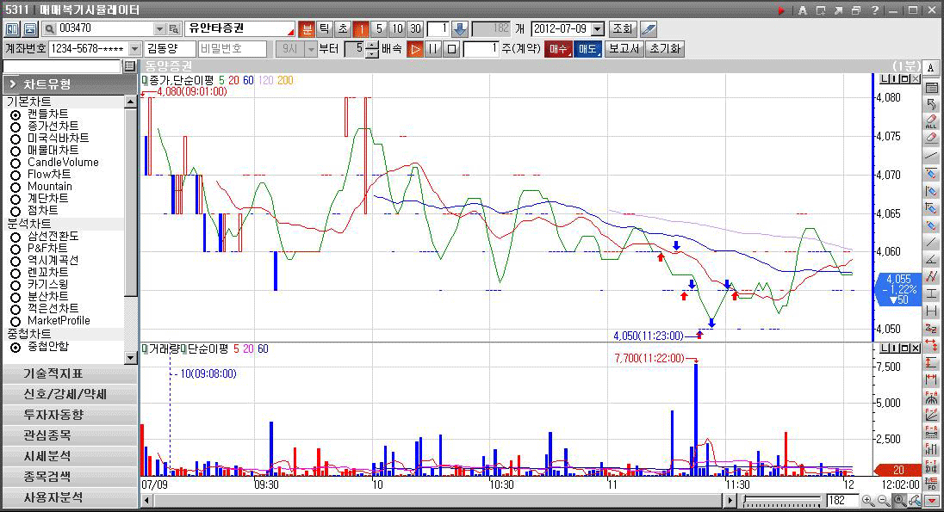The height and width of the screenshot is (512, 944).
Task: Select the 캔들차트 radio option
Action: 16,114
